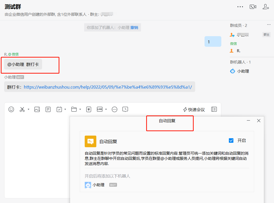Select 小助理 robot in 群机器人 list
This screenshot has width=274, height=203.
point(243,71)
